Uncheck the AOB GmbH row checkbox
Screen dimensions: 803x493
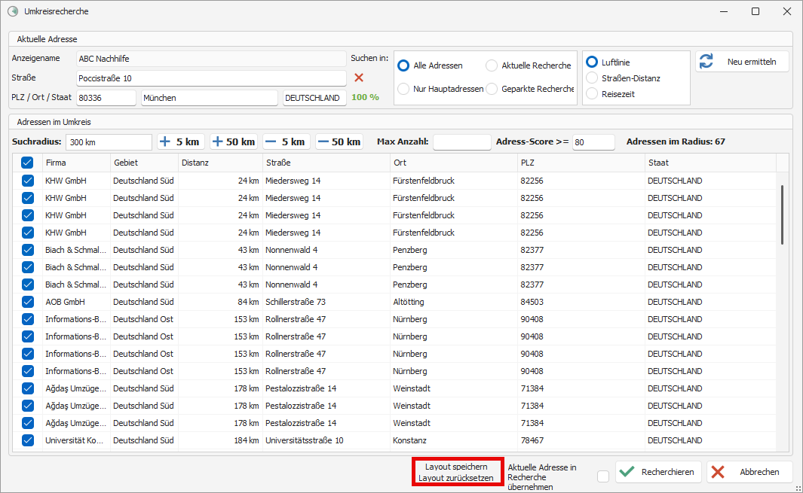pos(28,302)
